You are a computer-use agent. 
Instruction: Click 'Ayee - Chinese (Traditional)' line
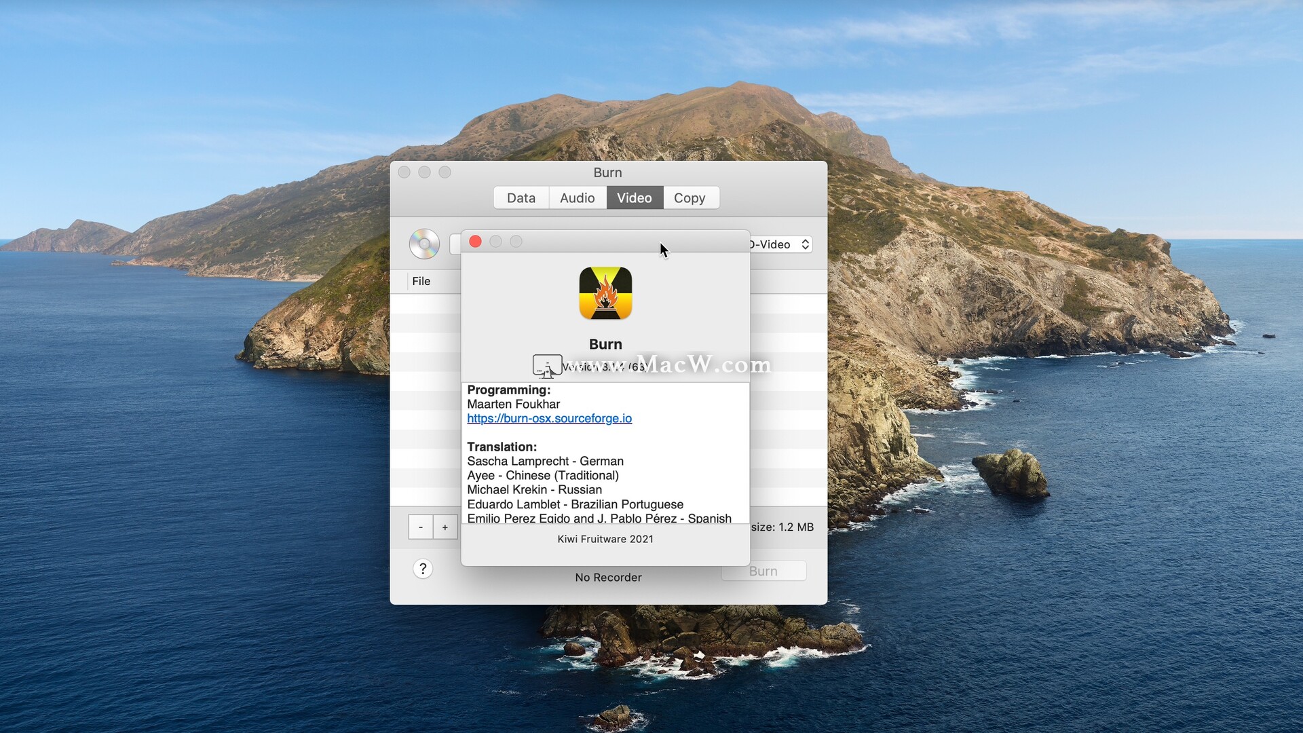(x=543, y=475)
